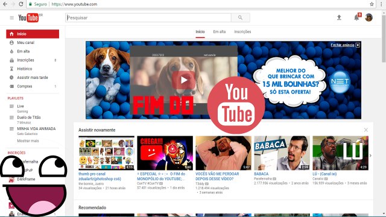This screenshot has height=217, width=386.
Task: Open the account avatar menu
Action: click(x=369, y=17)
